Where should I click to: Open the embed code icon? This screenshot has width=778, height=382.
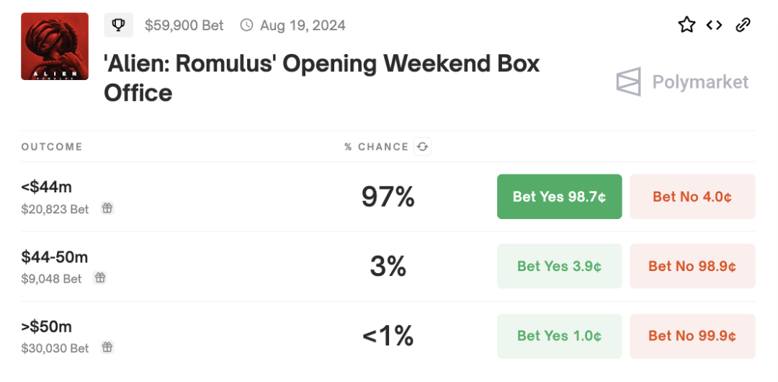point(714,25)
